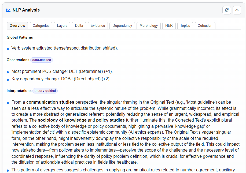This screenshot has width=246, height=173.
Task: Open the Dependency tab
Action: 122,26
